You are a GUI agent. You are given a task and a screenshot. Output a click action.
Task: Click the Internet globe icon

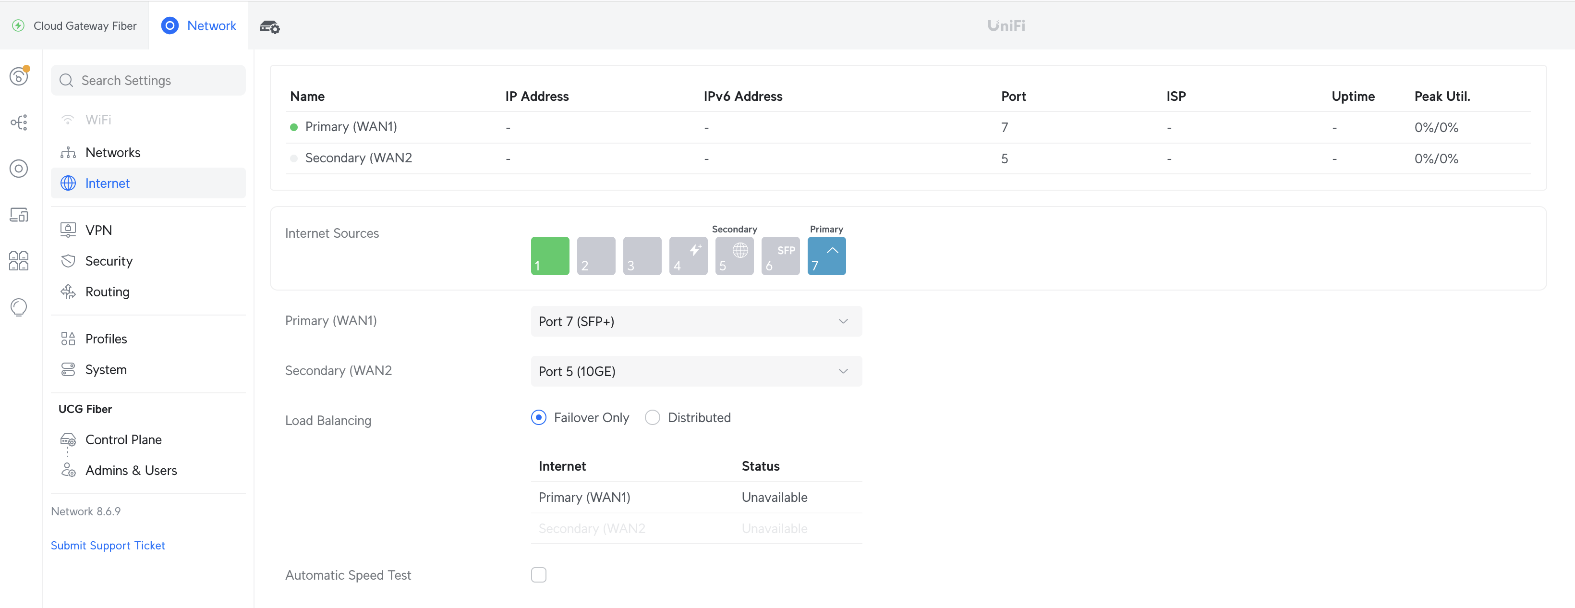coord(68,183)
